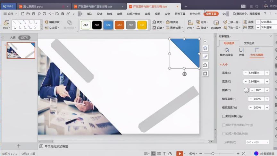277x156 pixels.
Task: Switch to the Text Options (文本选项) tab
Action: point(249,43)
